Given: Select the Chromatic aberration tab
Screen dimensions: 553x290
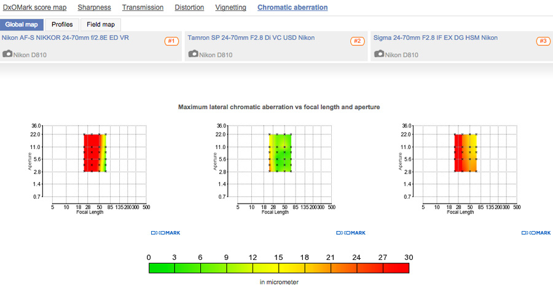Looking at the screenshot, I should [x=292, y=7].
